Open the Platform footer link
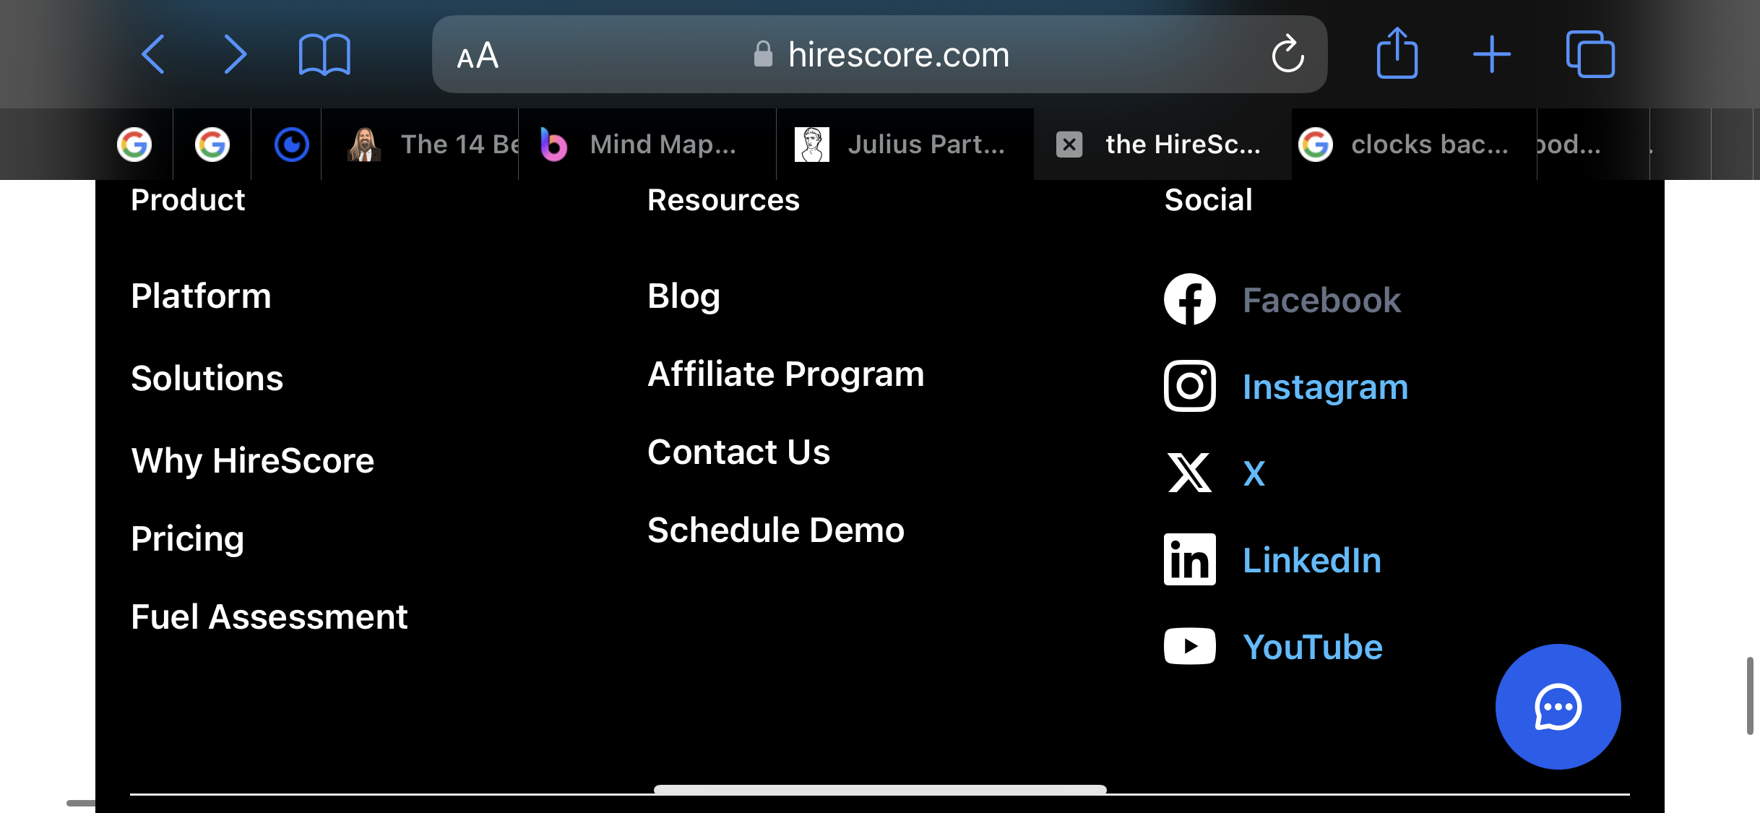 pyautogui.click(x=201, y=296)
